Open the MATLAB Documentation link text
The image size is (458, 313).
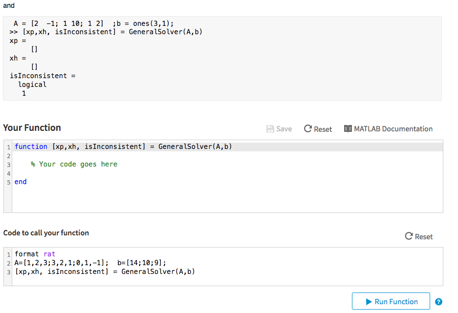[393, 129]
